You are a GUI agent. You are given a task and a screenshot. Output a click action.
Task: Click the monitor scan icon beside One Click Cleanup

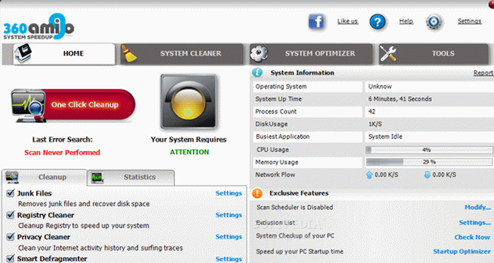28,105
